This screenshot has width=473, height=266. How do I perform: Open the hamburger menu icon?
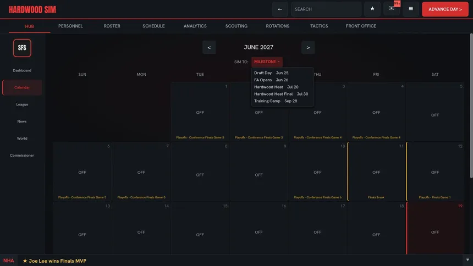click(x=410, y=9)
